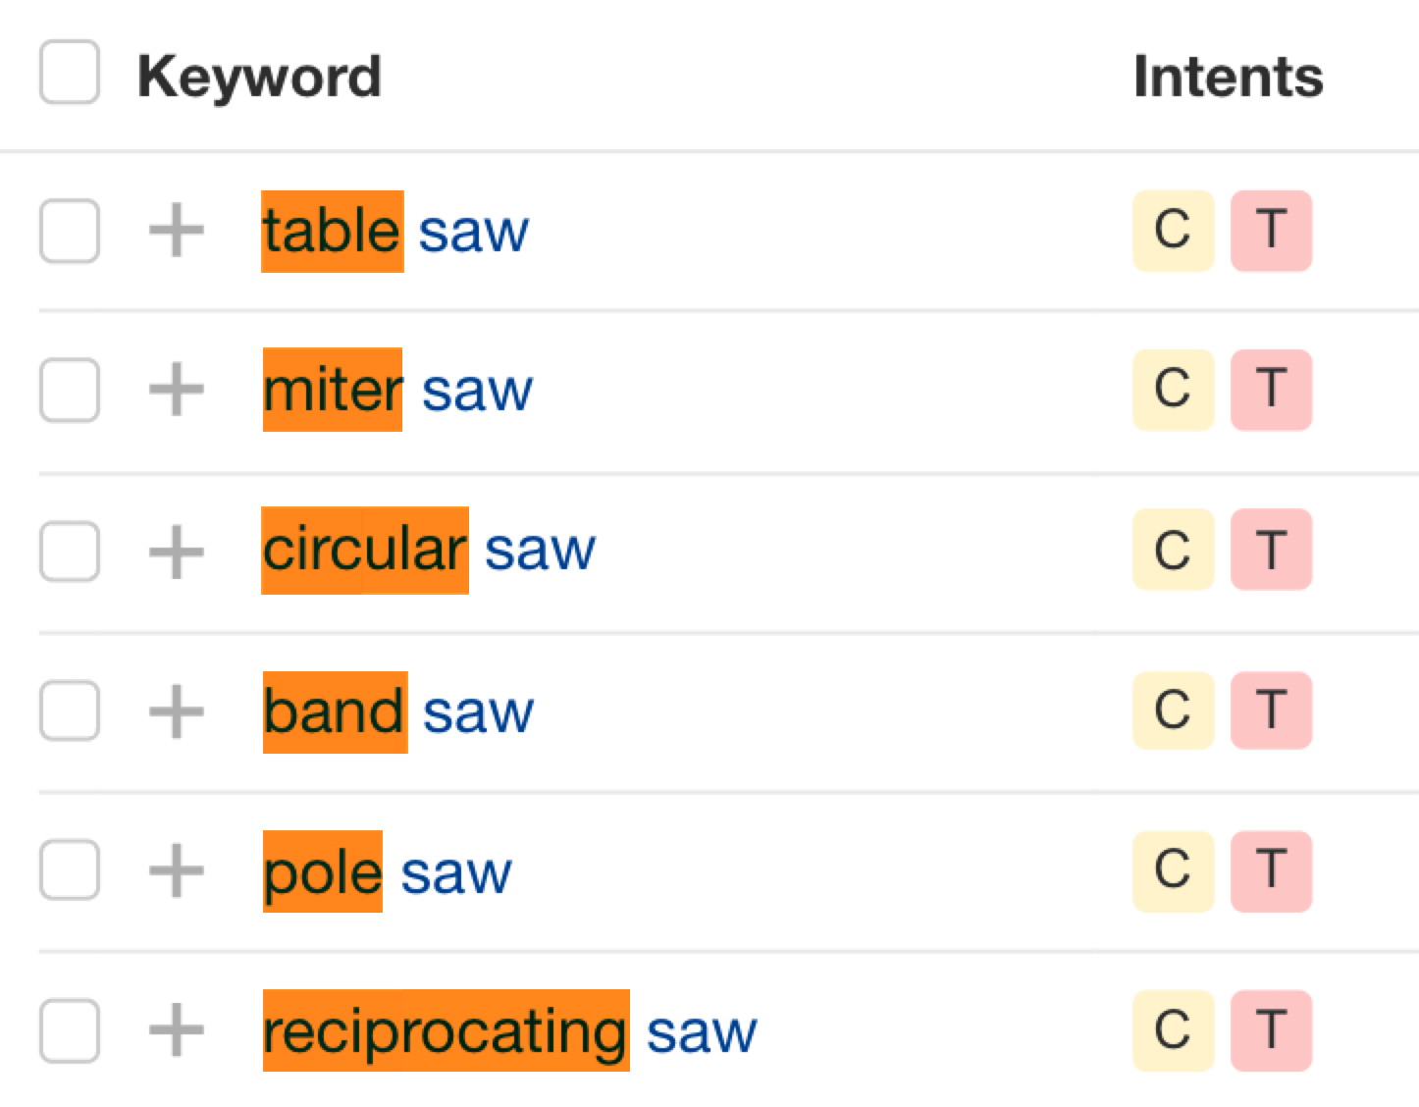Select the checkbox for table saw
The width and height of the screenshot is (1419, 1107).
click(68, 232)
